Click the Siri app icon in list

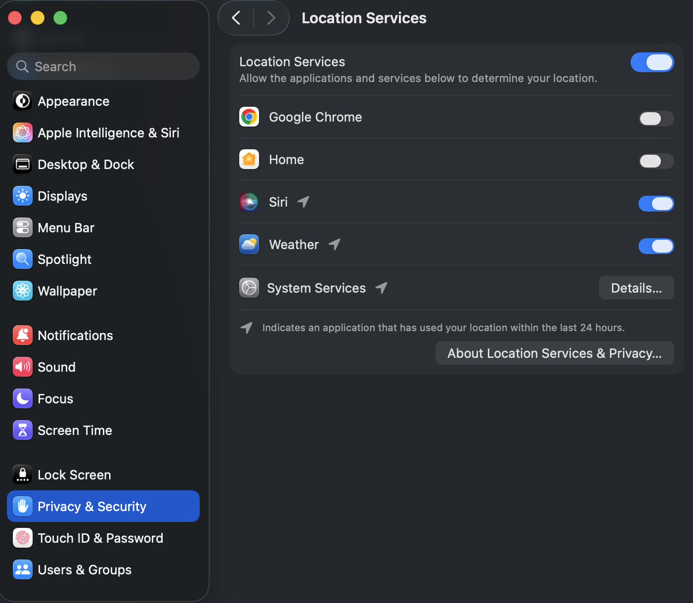tap(249, 202)
